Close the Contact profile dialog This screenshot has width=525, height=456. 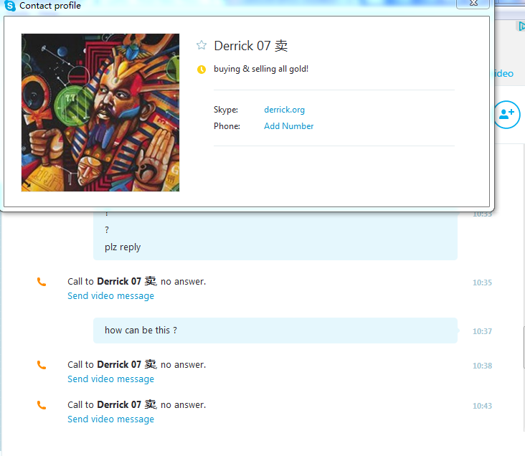[x=473, y=4]
